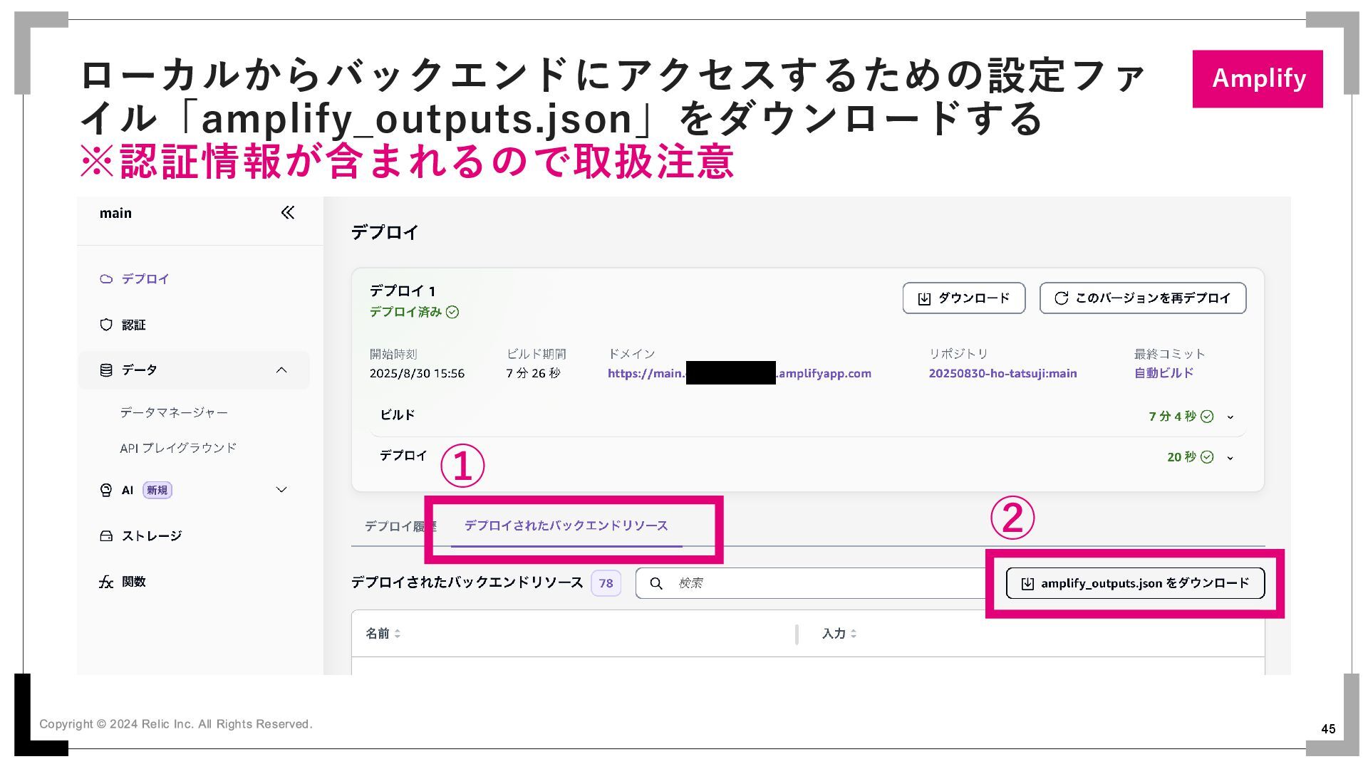Click check icon beside 20 秒
The image size is (1368, 769).
point(1207,457)
